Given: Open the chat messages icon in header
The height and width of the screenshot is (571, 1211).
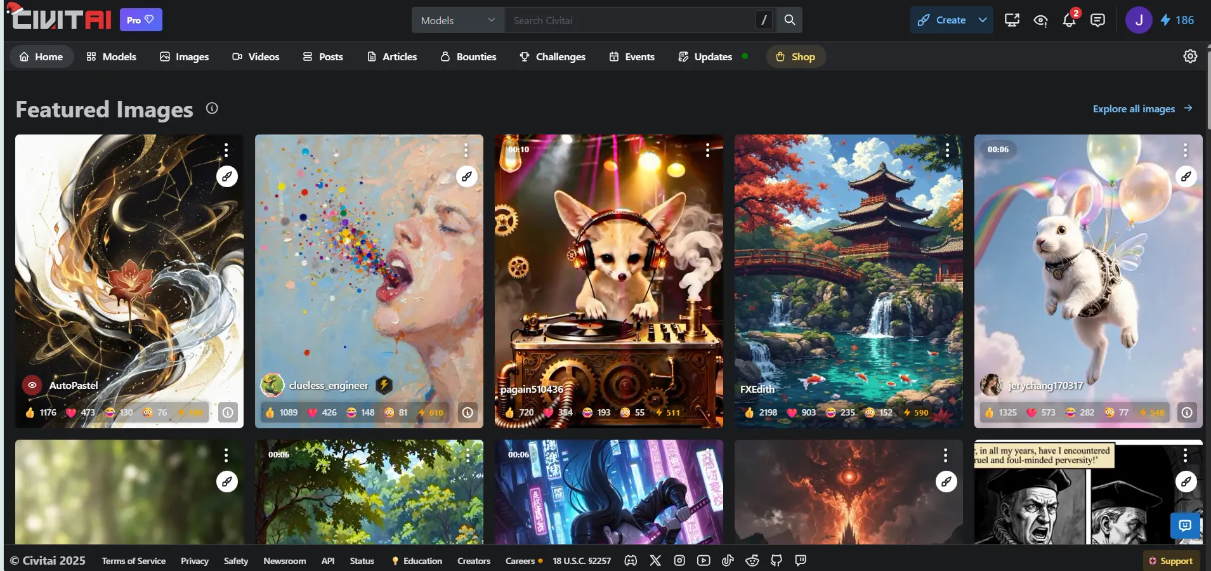Looking at the screenshot, I should coord(1097,20).
